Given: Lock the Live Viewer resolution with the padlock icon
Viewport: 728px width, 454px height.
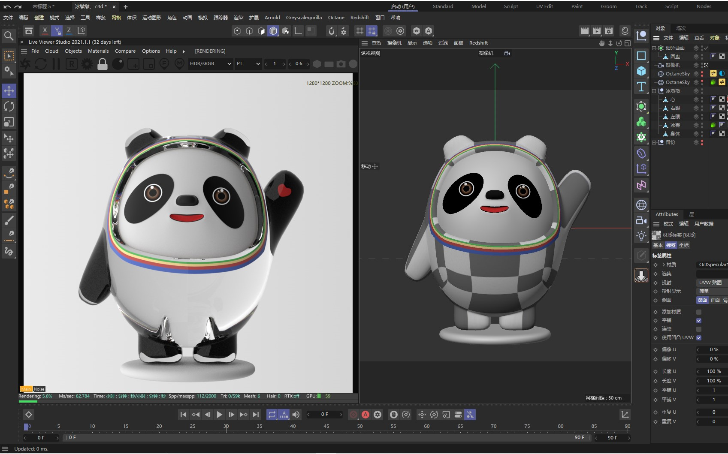Looking at the screenshot, I should click(x=102, y=63).
